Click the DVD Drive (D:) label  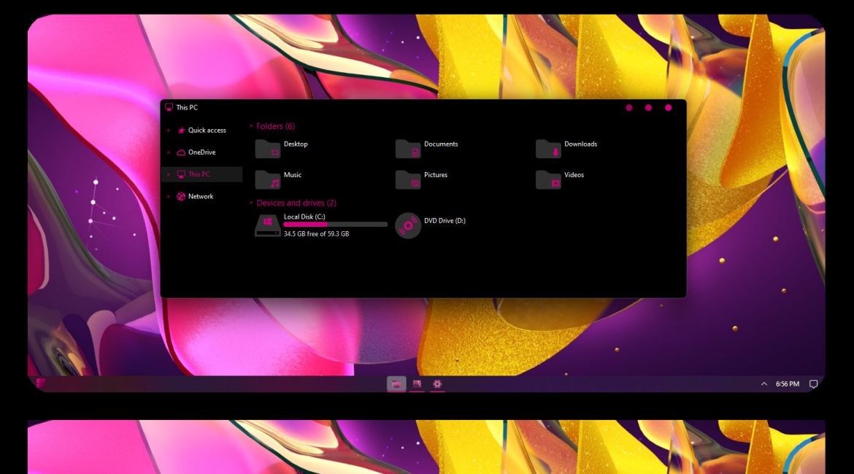pos(445,221)
